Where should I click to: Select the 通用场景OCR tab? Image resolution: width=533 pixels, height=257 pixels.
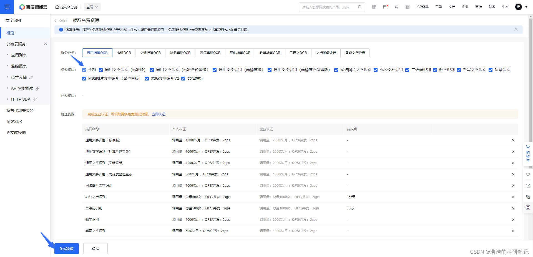(97, 53)
